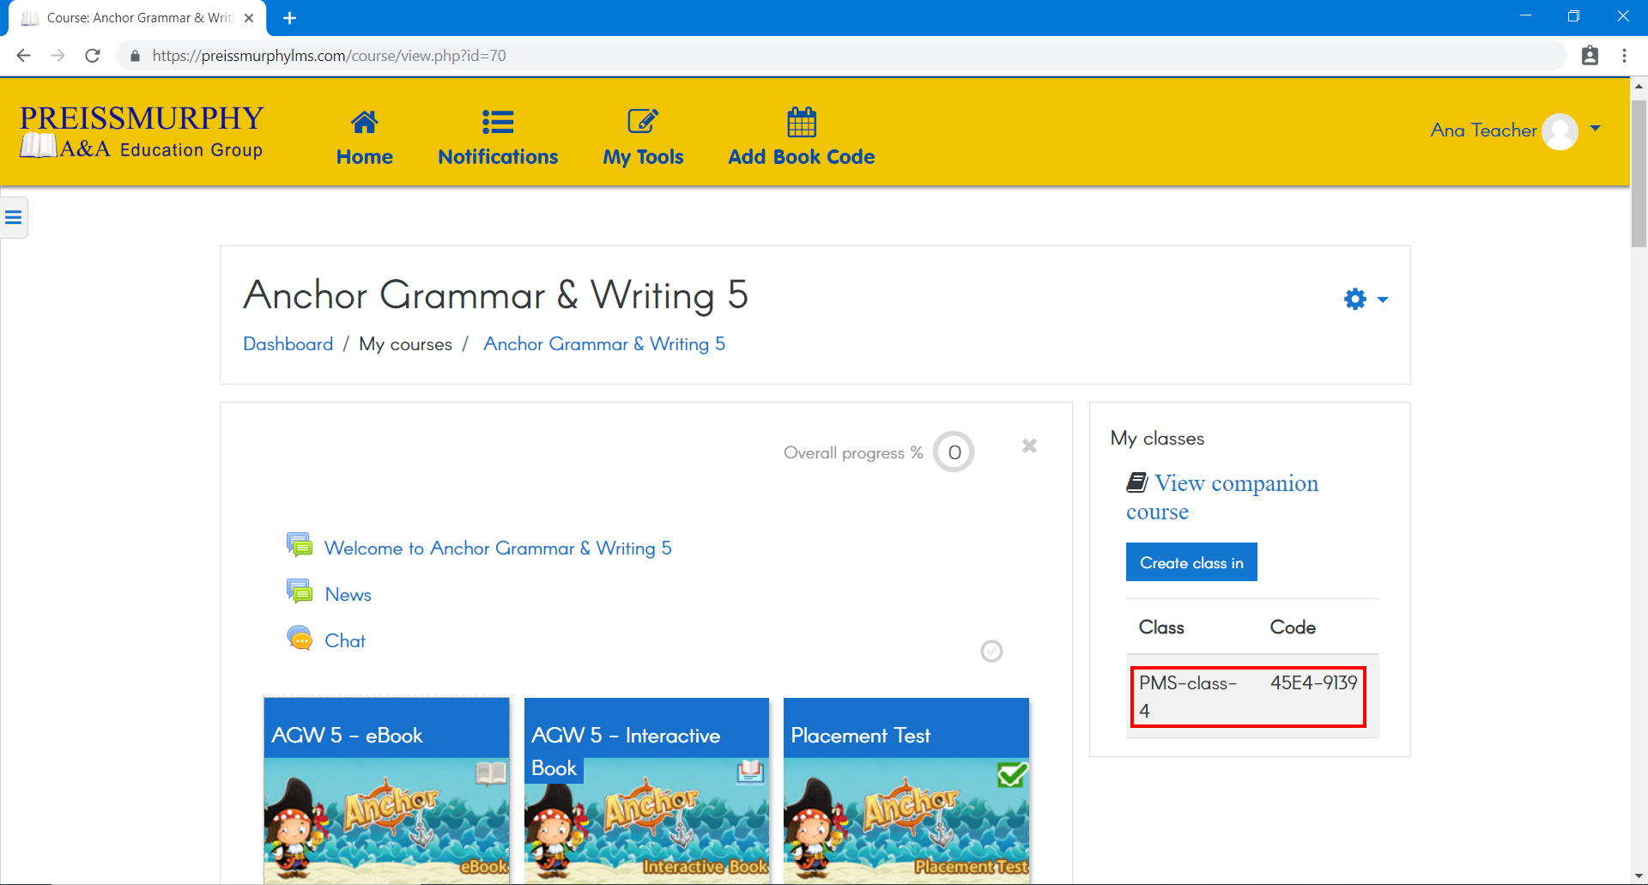Expand the course settings gear dropdown
1648x885 pixels.
point(1365,299)
